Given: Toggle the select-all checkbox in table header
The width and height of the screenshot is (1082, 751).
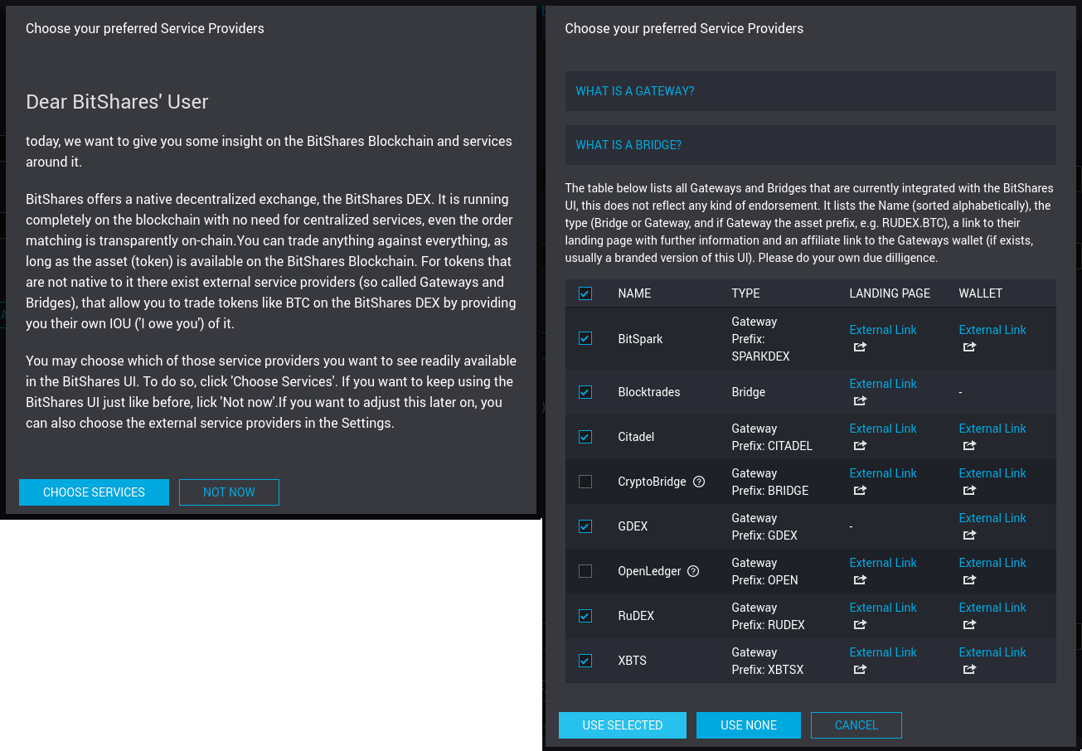Looking at the screenshot, I should (585, 293).
